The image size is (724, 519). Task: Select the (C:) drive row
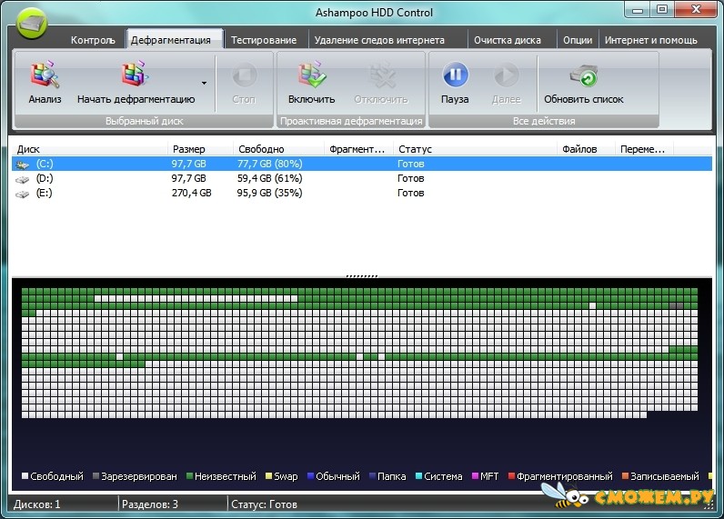click(x=361, y=164)
